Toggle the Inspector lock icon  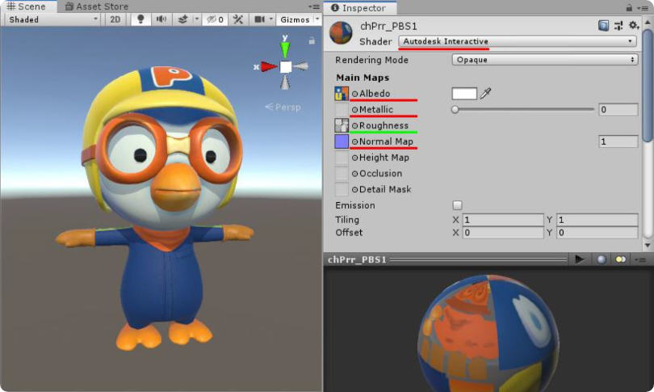click(629, 7)
